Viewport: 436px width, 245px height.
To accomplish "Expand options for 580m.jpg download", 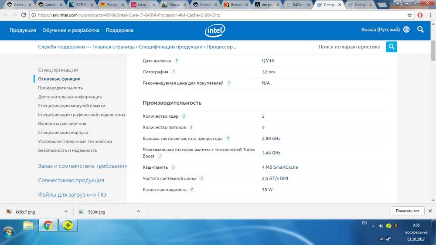I will click(138, 211).
